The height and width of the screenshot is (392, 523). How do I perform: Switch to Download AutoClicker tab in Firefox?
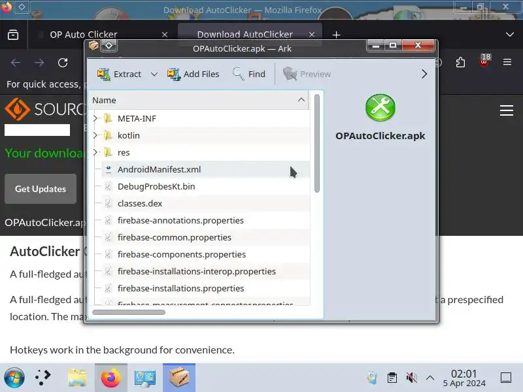pyautogui.click(x=245, y=35)
